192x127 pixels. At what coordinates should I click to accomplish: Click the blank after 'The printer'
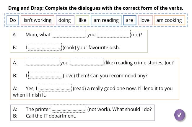tap(69, 108)
